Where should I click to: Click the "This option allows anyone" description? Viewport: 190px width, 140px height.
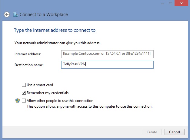click(89, 106)
